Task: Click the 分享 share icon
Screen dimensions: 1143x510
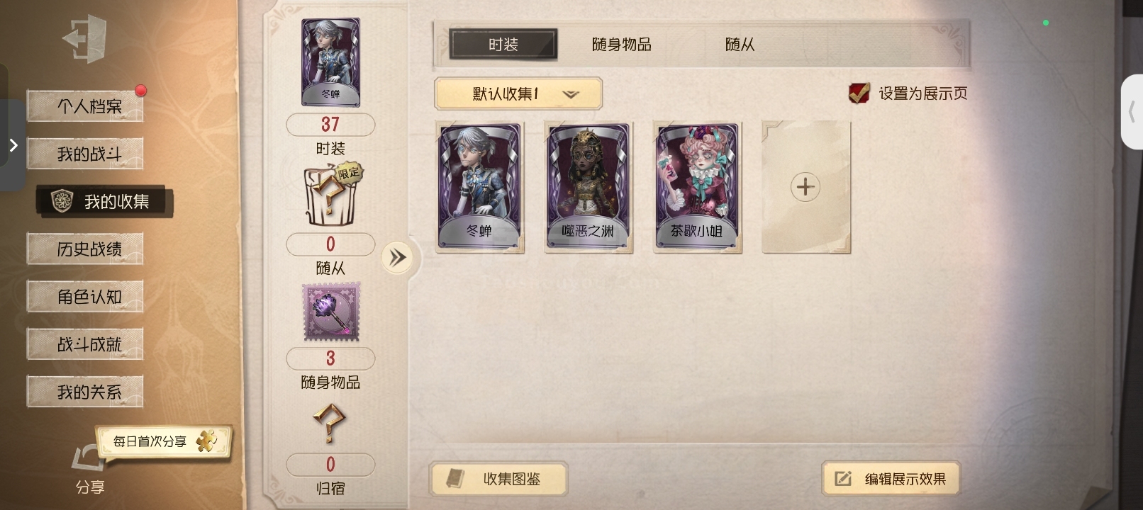Action: tap(89, 459)
